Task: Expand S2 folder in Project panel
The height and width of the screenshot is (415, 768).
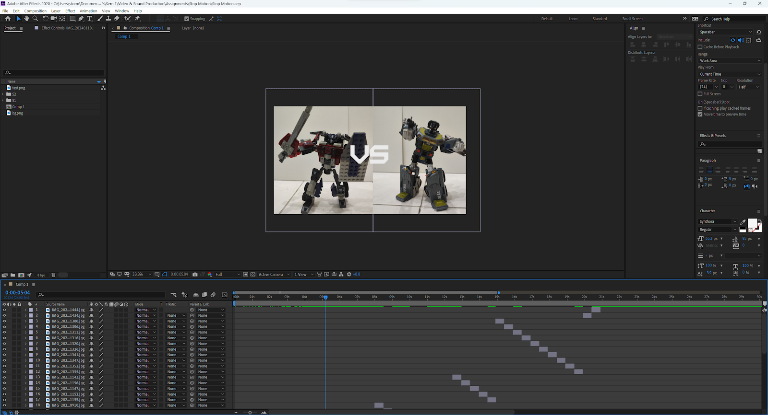Action: pos(3,94)
